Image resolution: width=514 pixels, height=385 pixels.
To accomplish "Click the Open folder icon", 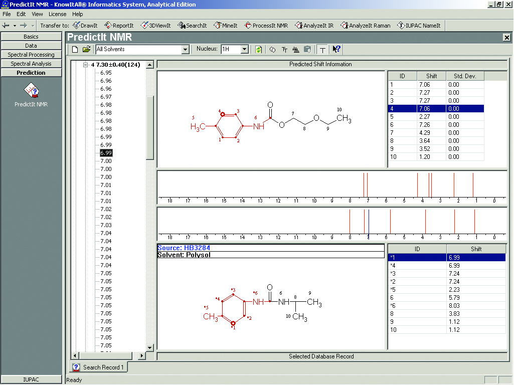I will tap(86, 49).
